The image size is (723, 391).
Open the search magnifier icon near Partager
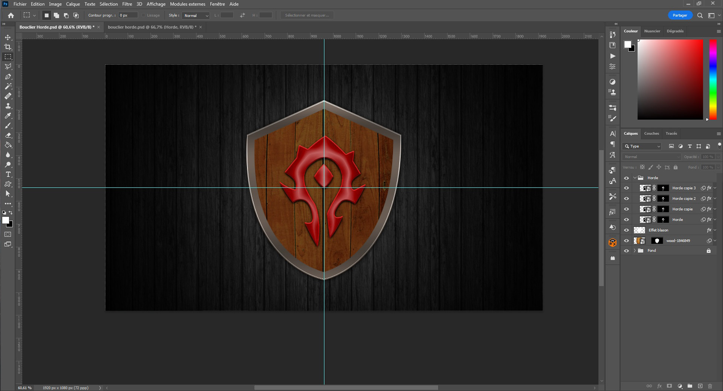coord(700,15)
